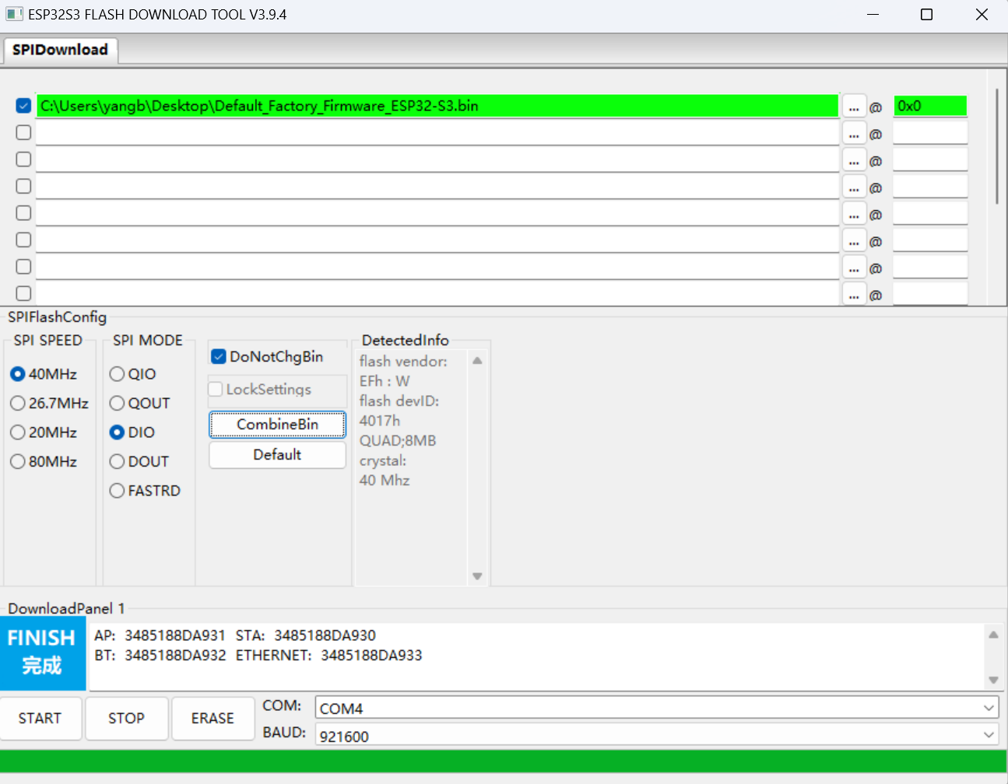Open file browser for the first firmware row

pos(854,107)
